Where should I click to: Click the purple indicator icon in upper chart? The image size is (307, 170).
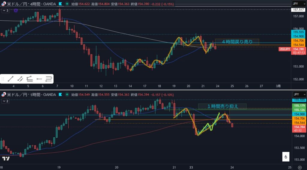pyautogui.click(x=16, y=10)
